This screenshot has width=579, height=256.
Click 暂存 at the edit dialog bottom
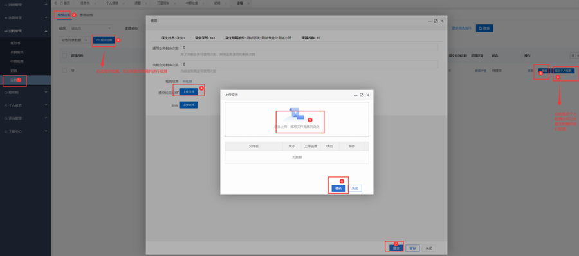point(413,249)
